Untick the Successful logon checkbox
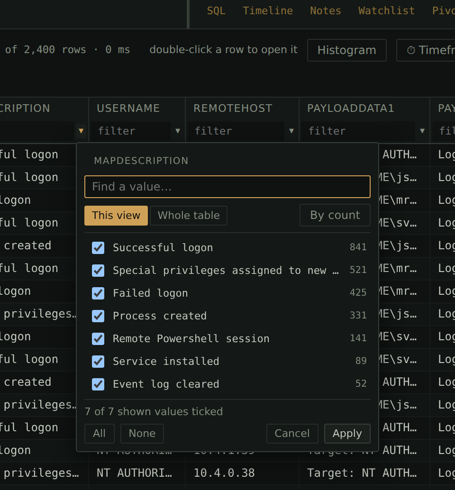 (98, 248)
